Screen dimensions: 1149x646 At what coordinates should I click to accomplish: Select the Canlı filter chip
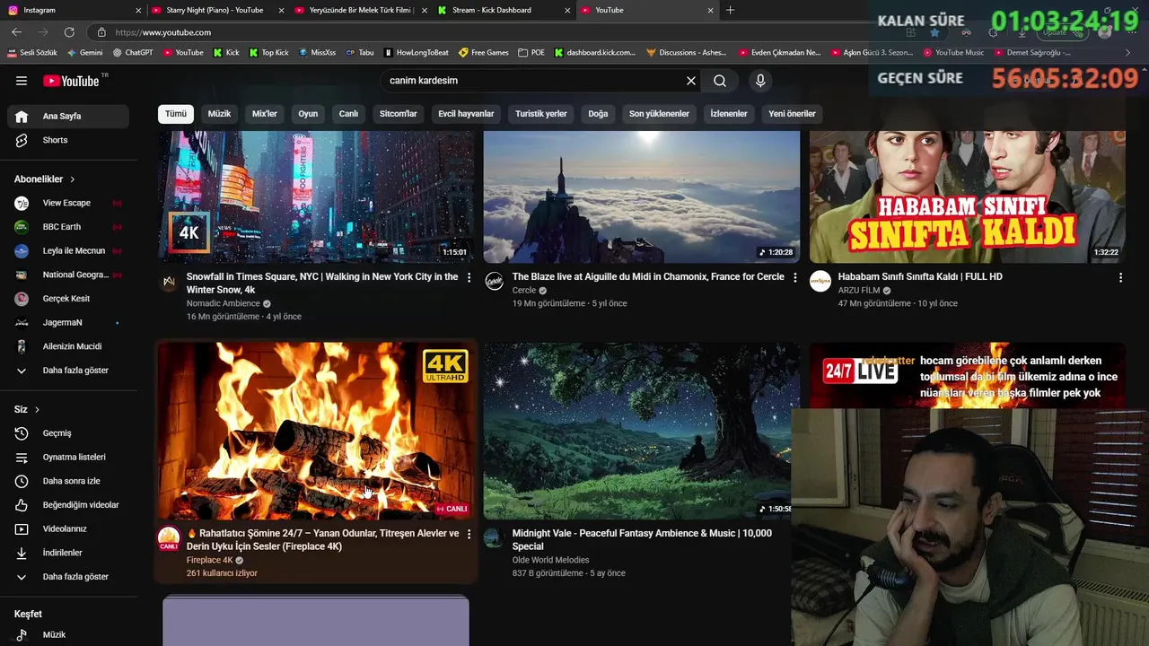[348, 114]
